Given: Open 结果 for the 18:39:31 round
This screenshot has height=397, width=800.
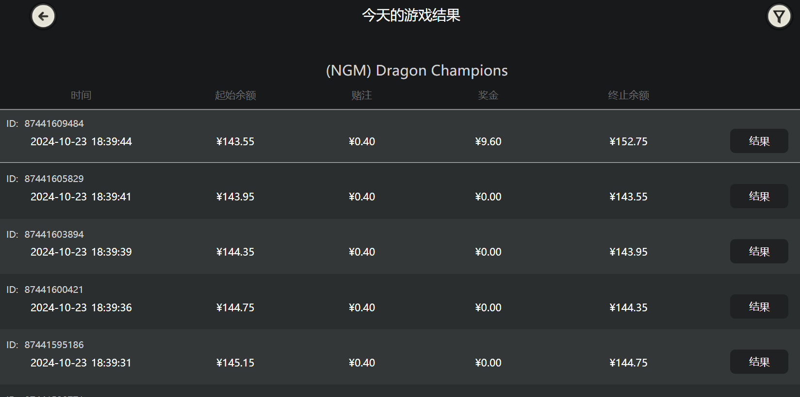Looking at the screenshot, I should [x=759, y=362].
